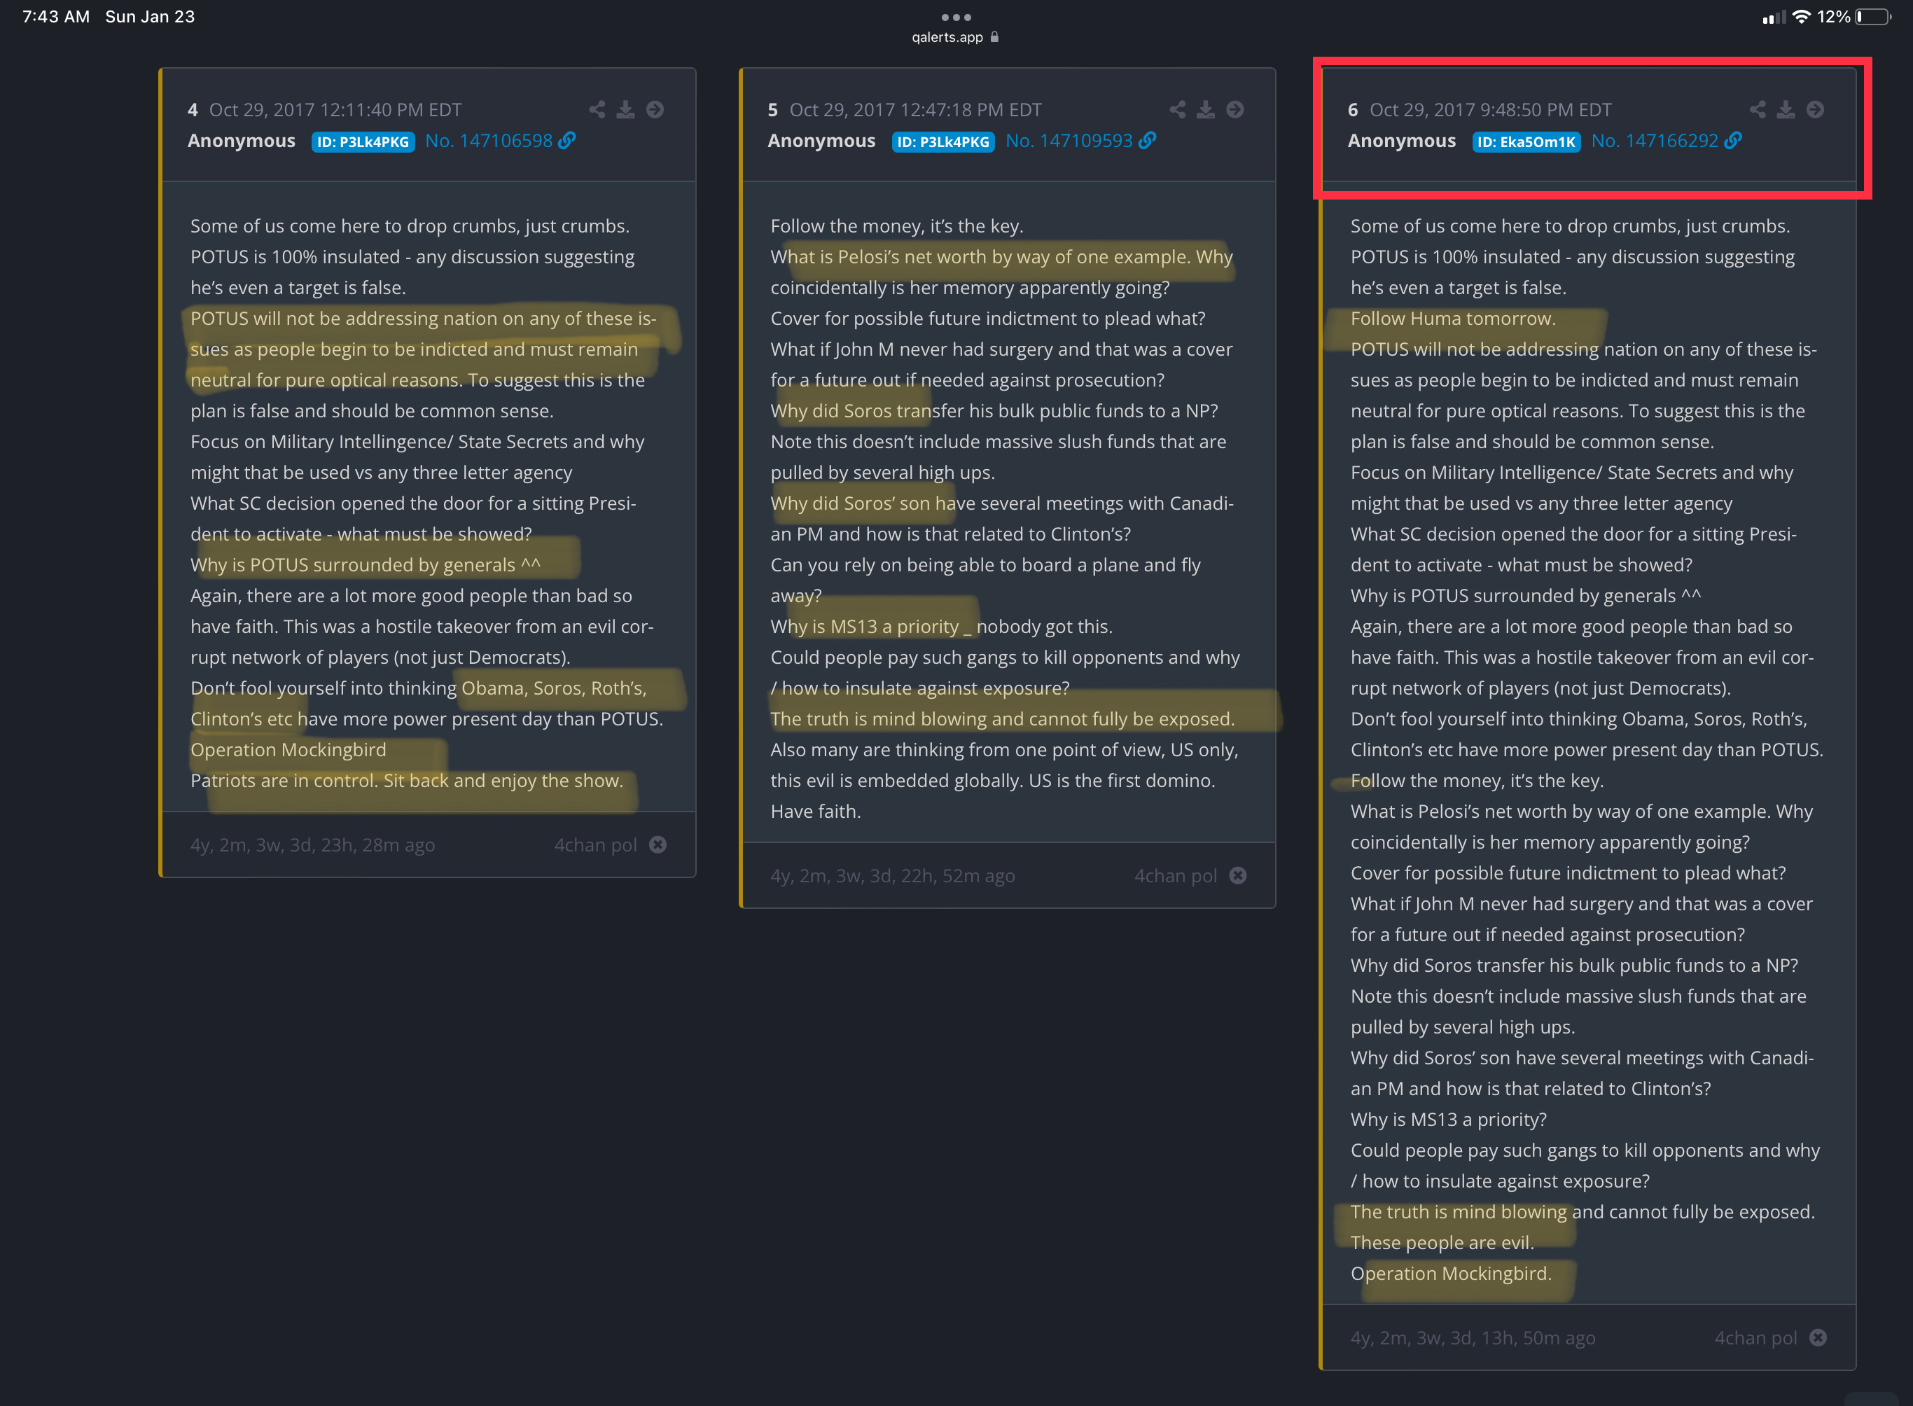Click '4y, 2m, 3w, 3d, 13h, 50m ago' text
The height and width of the screenshot is (1406, 1913).
[x=1473, y=1337]
